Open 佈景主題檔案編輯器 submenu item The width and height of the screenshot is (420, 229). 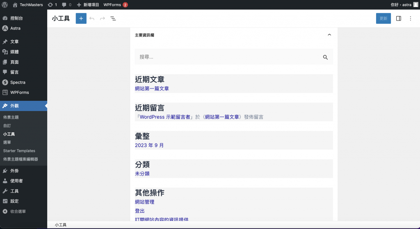click(x=21, y=159)
